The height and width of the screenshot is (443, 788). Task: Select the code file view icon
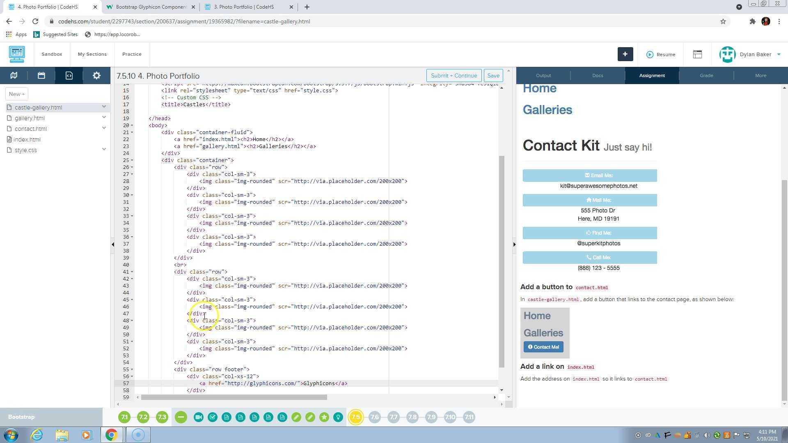(69, 75)
